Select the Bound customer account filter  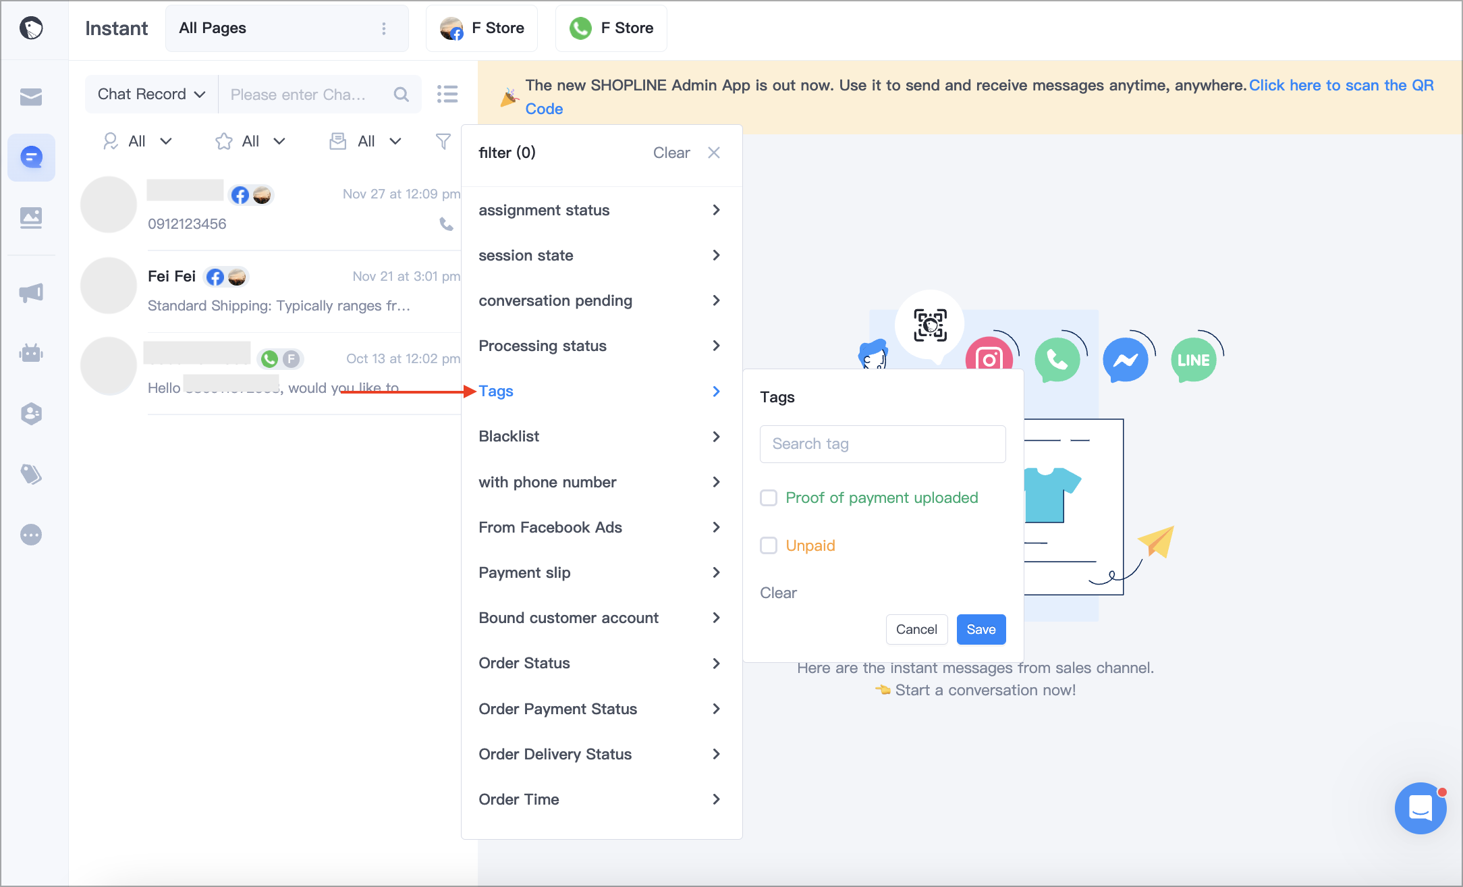(601, 618)
